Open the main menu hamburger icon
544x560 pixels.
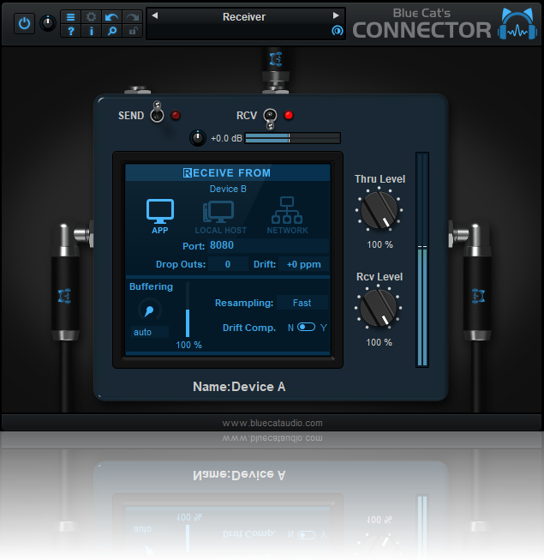click(70, 17)
